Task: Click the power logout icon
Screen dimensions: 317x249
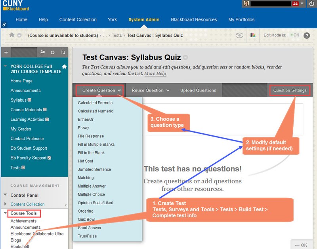Action: pos(311,4)
